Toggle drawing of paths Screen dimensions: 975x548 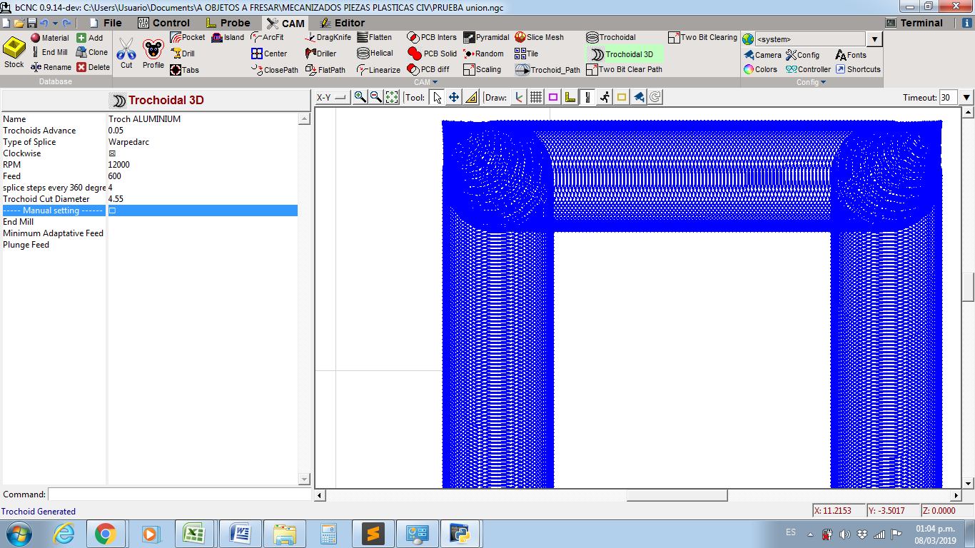click(x=587, y=97)
